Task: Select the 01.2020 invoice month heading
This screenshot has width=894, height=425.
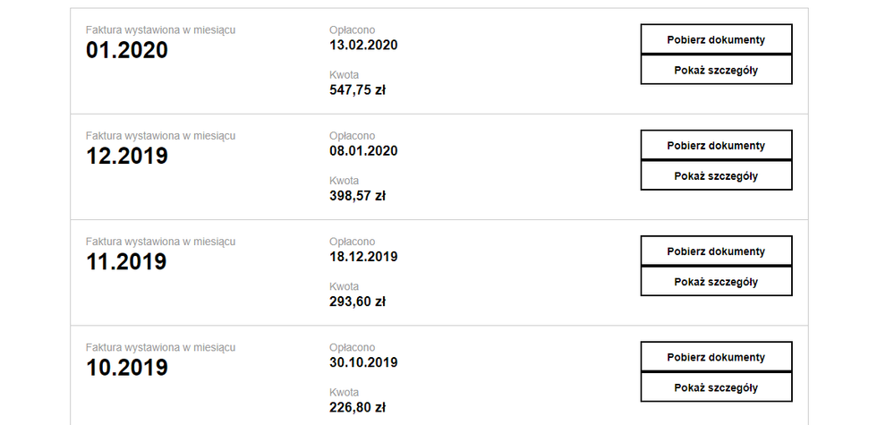Action: point(127,50)
